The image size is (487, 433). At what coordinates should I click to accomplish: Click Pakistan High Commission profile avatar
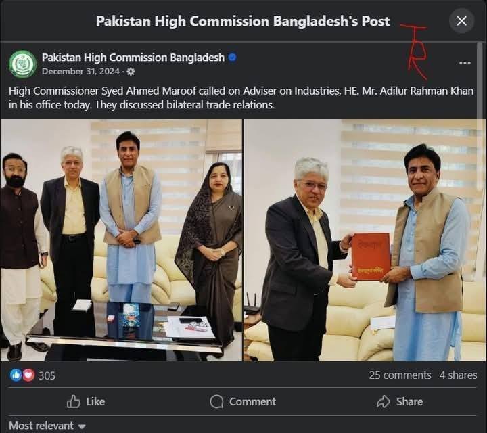point(23,64)
